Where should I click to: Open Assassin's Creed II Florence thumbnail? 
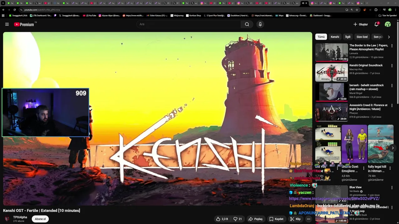click(331, 112)
